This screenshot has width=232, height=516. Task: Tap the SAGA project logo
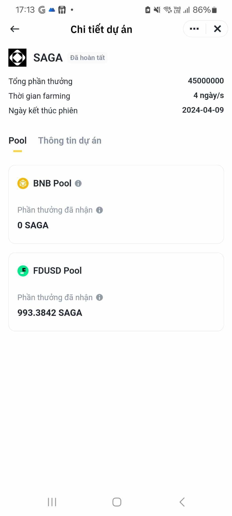(x=17, y=58)
